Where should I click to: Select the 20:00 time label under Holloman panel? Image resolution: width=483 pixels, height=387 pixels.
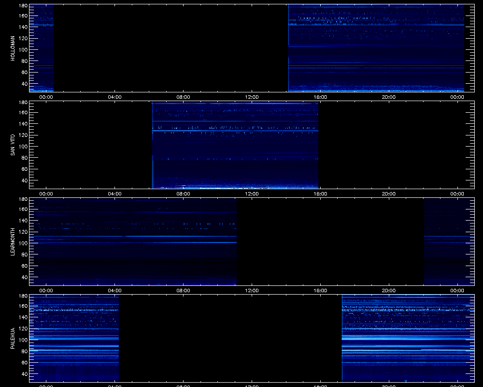pyautogui.click(x=389, y=97)
